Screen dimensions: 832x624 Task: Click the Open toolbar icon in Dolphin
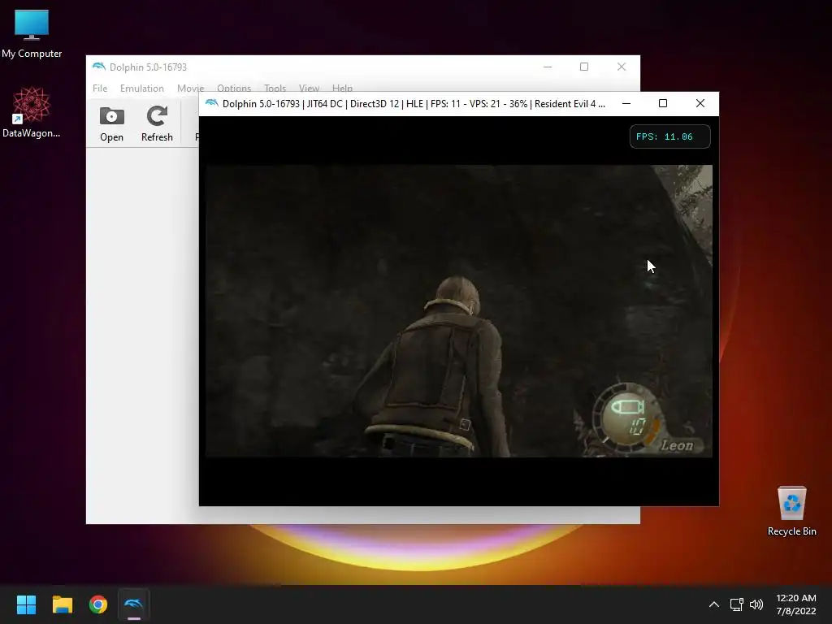click(x=111, y=124)
